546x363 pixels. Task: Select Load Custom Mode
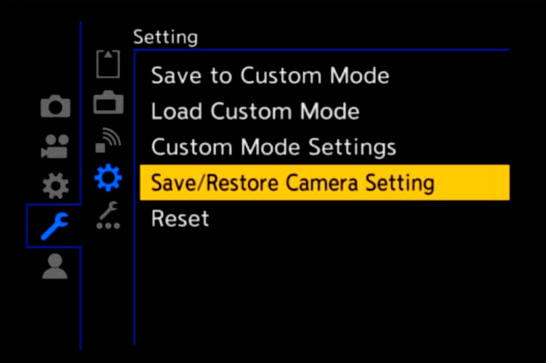pos(255,111)
